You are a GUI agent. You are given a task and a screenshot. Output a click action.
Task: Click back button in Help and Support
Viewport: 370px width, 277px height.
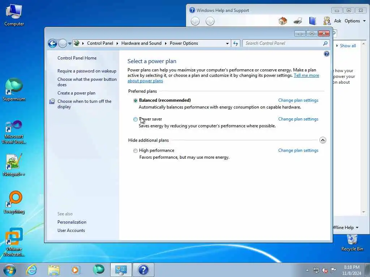coord(195,21)
